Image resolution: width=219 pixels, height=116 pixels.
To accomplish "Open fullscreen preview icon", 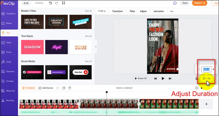I will tap(63, 3).
